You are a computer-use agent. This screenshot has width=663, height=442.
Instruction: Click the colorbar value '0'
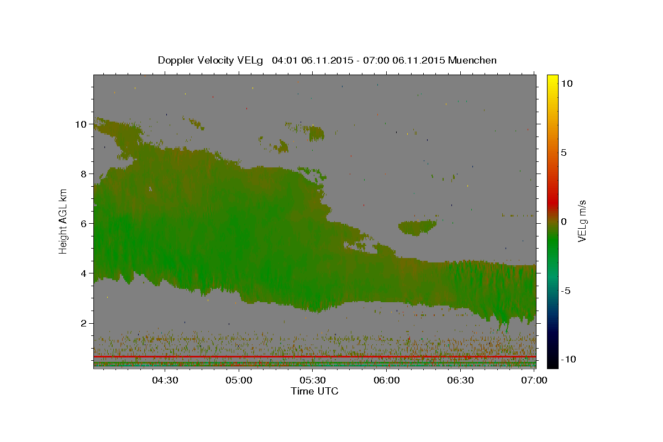tap(564, 222)
